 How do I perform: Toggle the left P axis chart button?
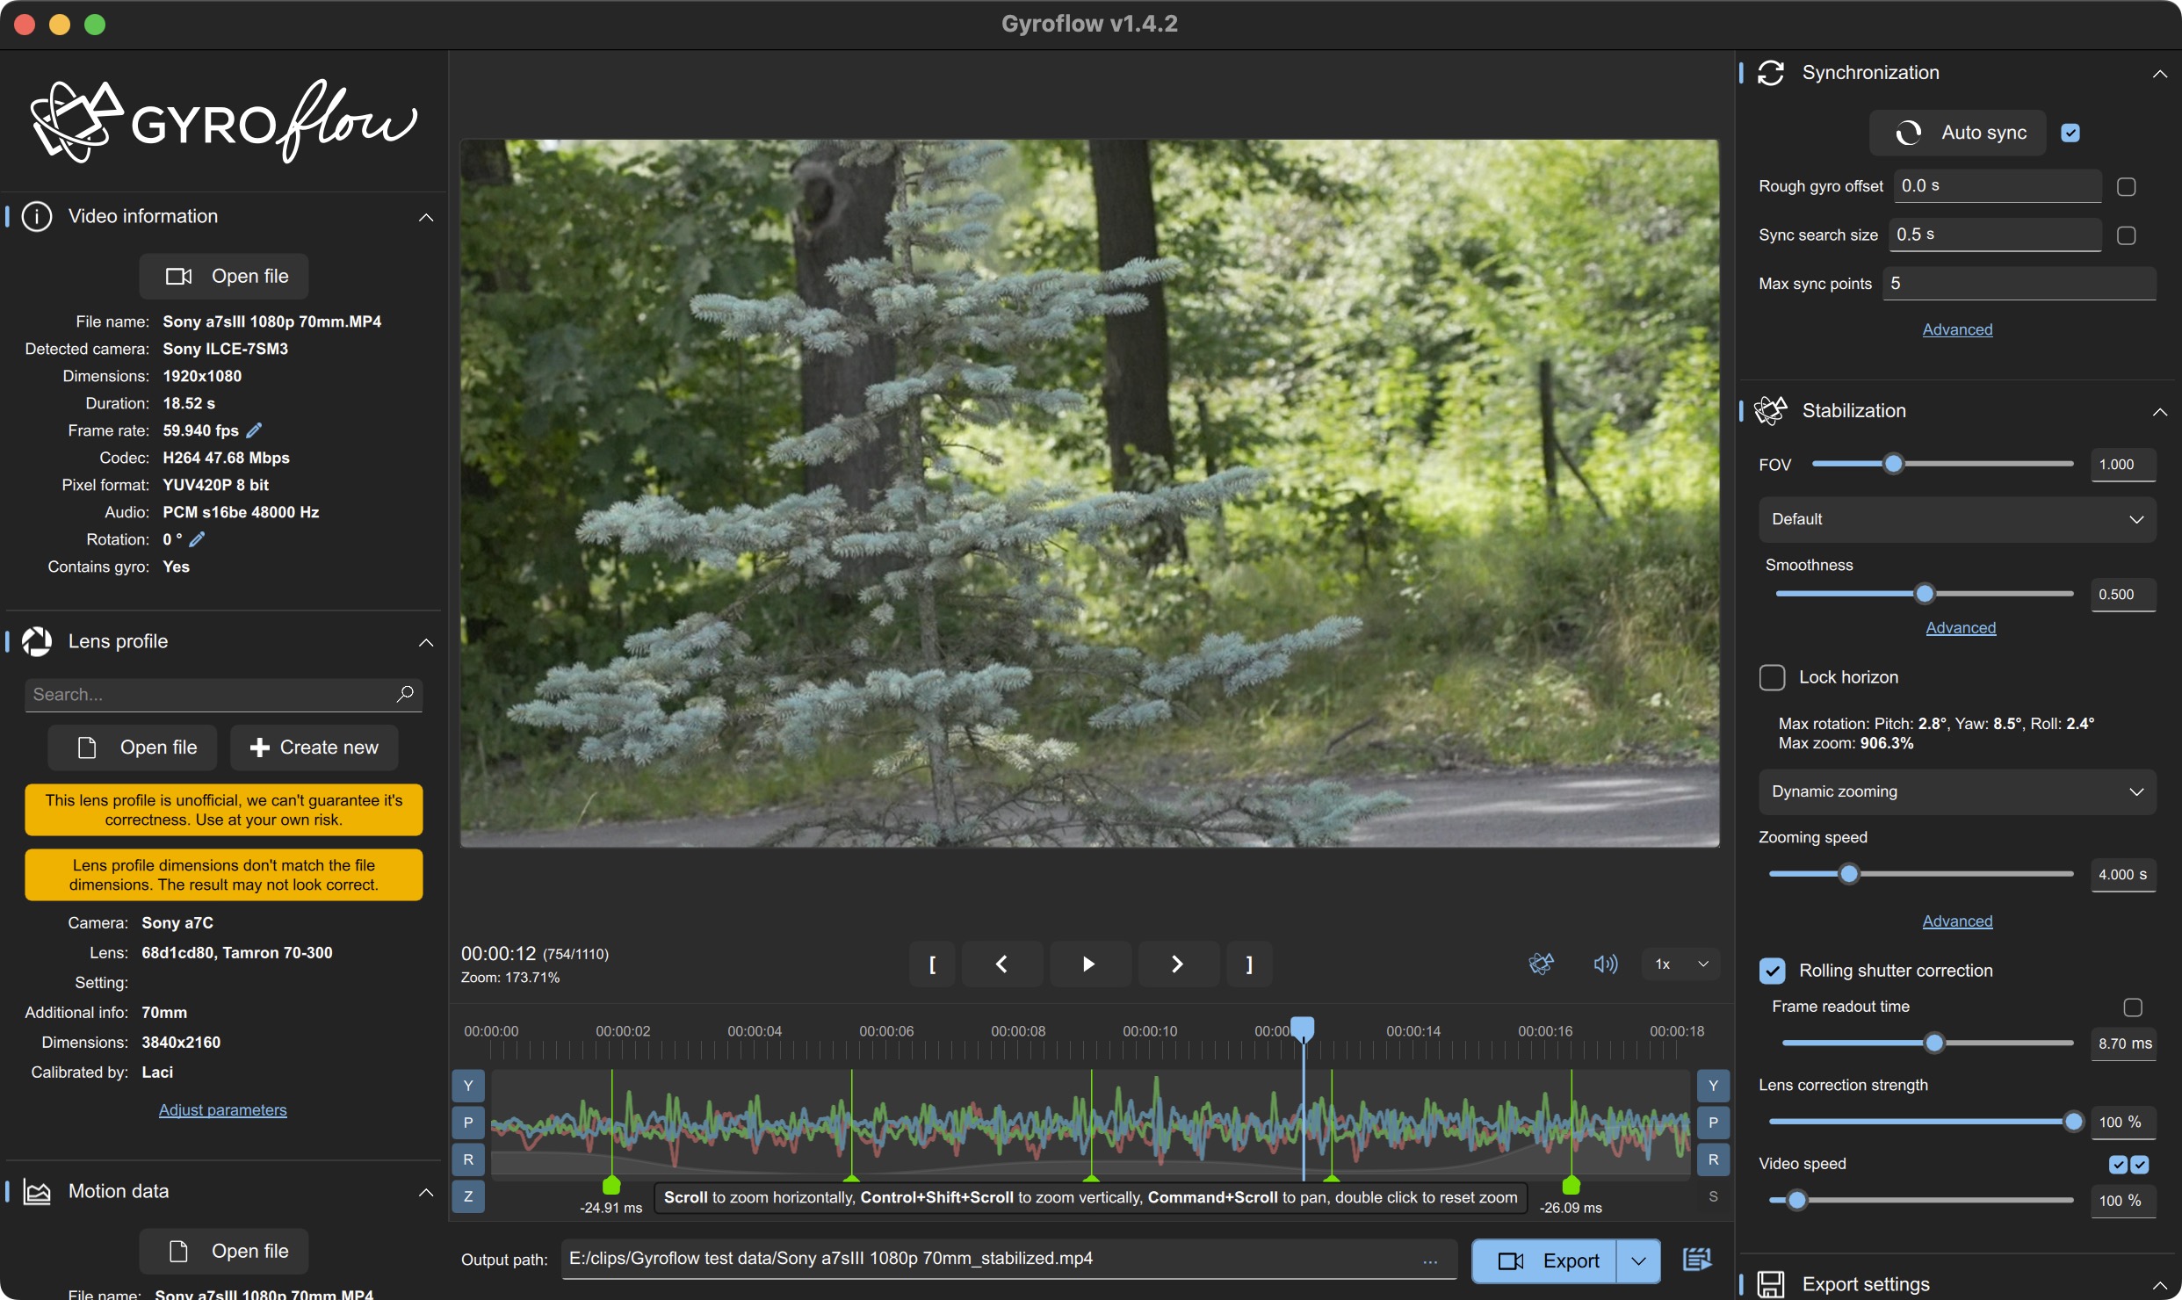pos(468,1123)
